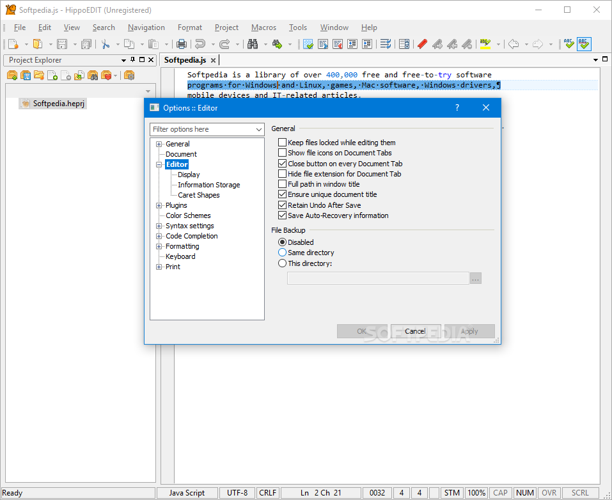Image resolution: width=612 pixels, height=500 pixels.
Task: Open the File menu
Action: tap(20, 27)
